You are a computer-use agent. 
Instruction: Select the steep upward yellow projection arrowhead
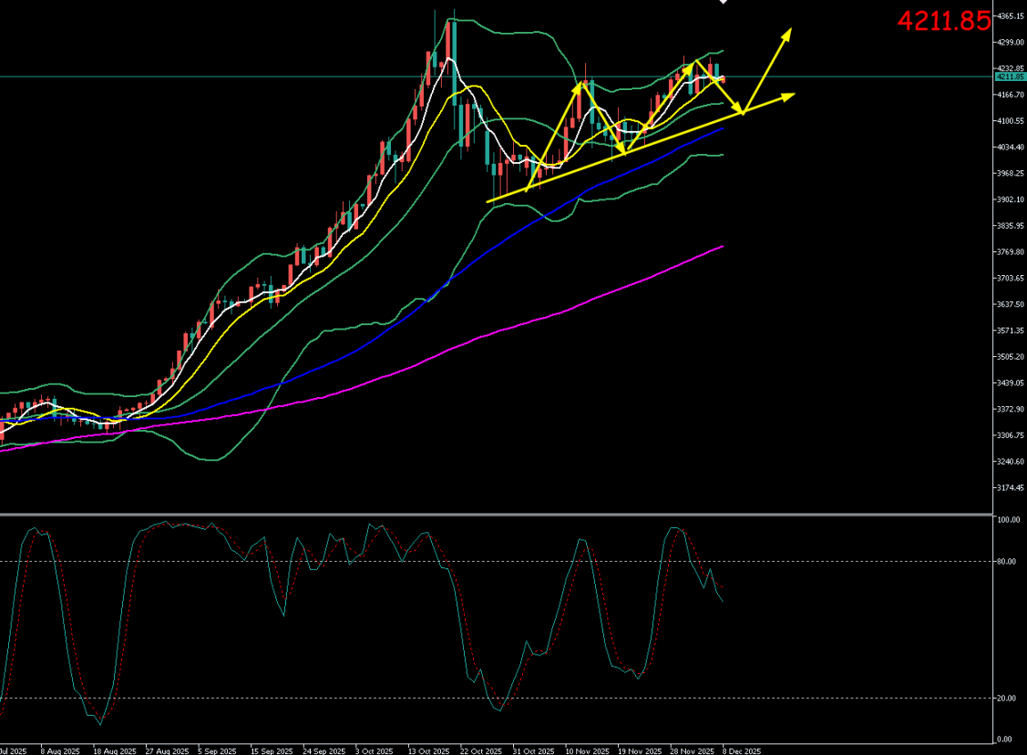(786, 34)
